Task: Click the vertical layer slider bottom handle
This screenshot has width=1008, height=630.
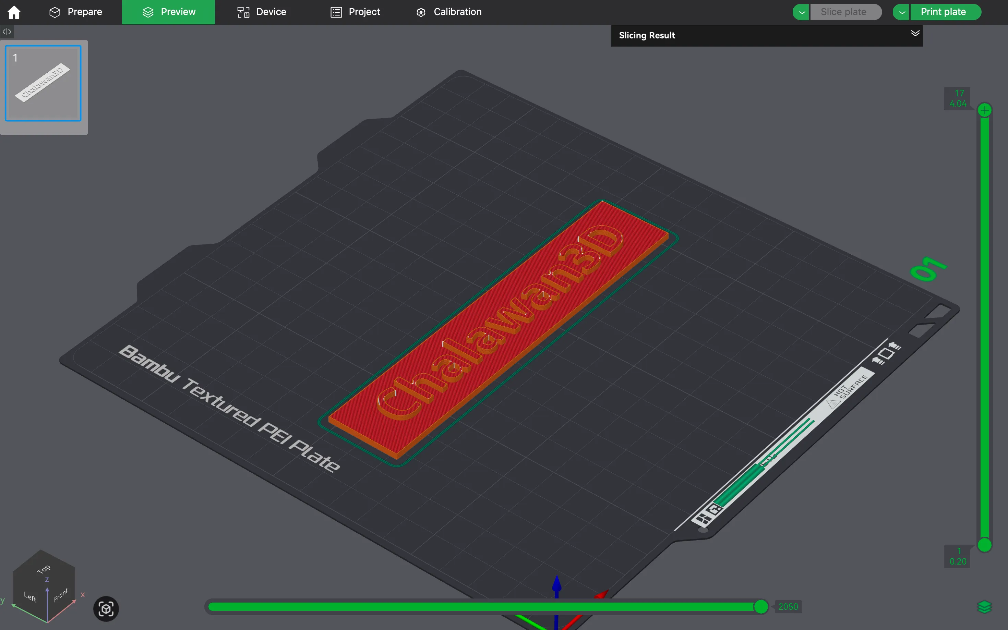Action: 984,545
